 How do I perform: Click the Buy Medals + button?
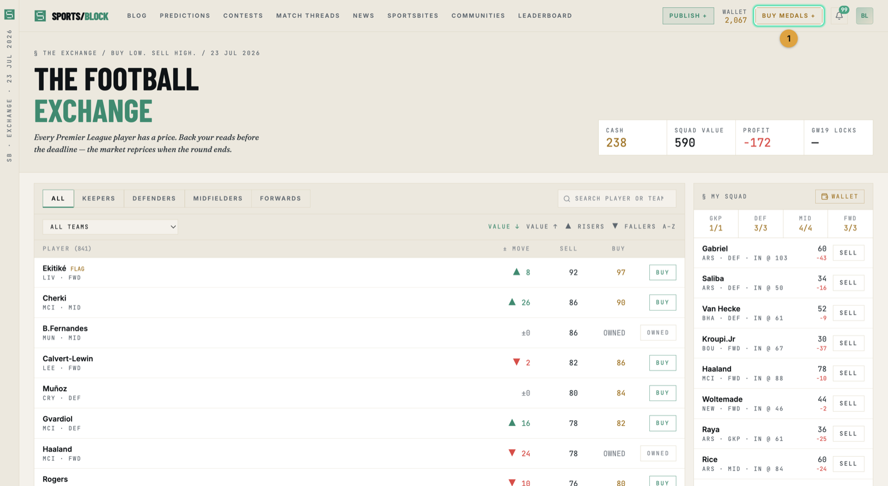[x=789, y=16]
